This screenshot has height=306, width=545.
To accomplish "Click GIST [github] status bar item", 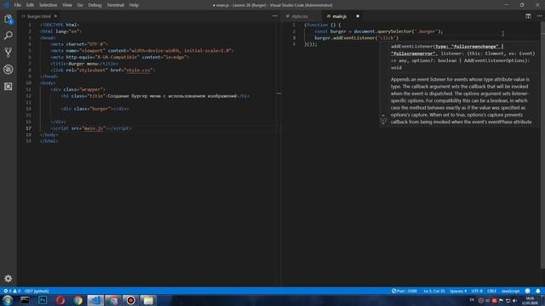I will click(37, 291).
